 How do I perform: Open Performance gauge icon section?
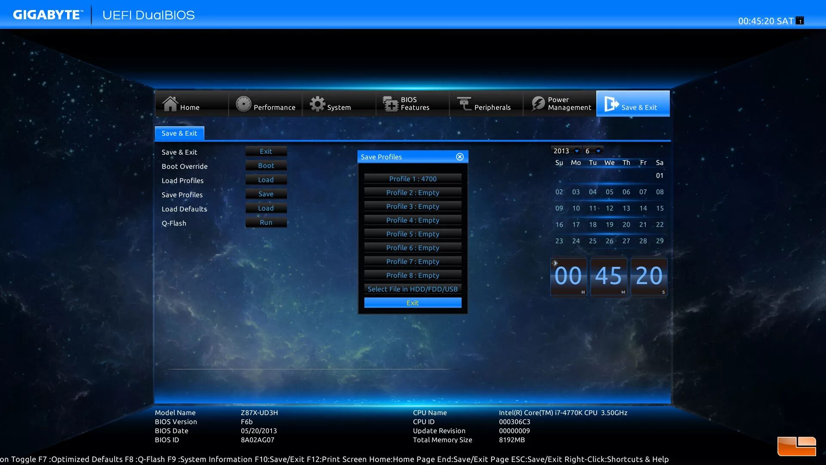tap(243, 104)
